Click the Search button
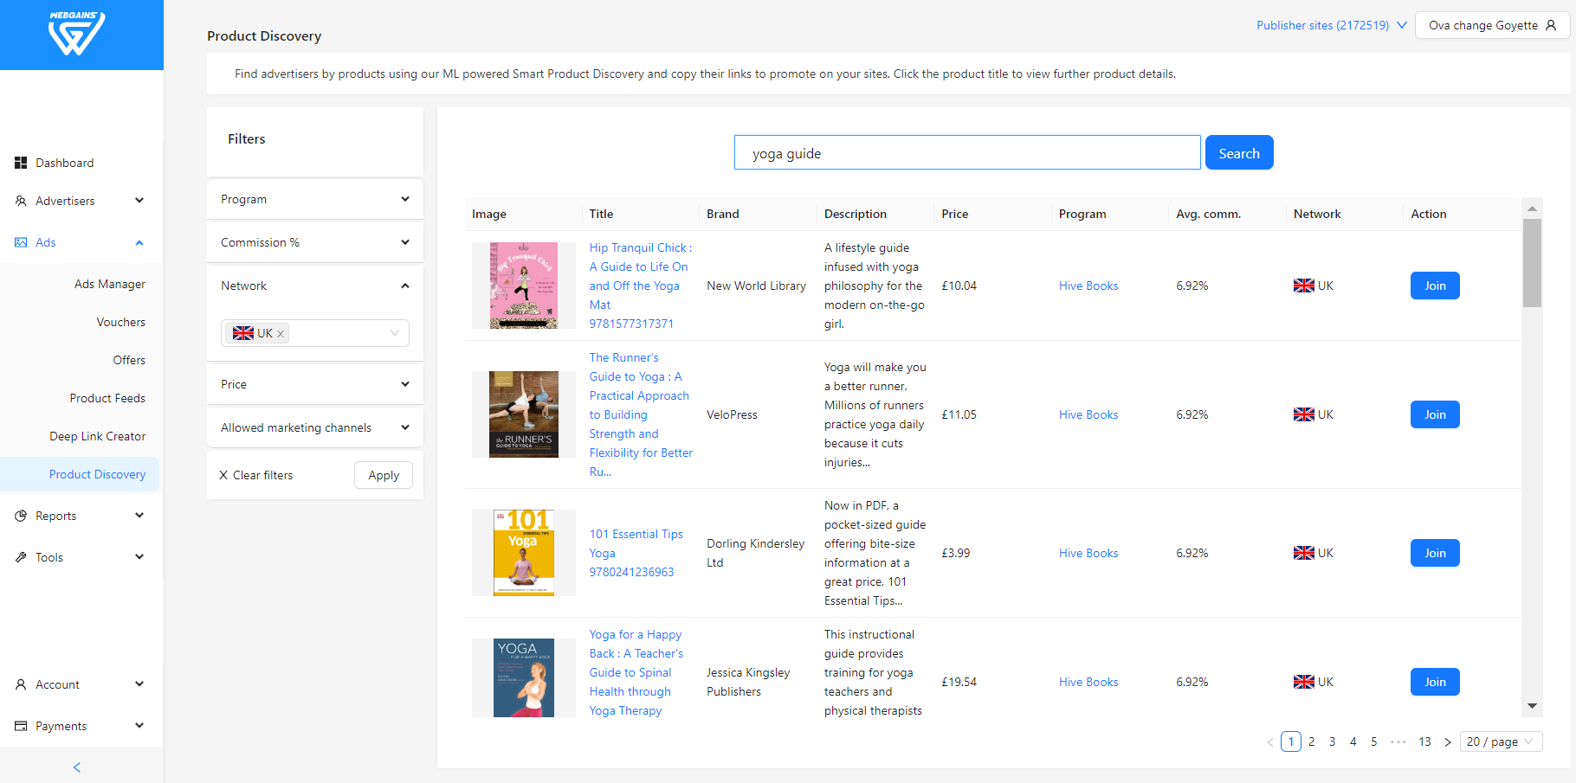This screenshot has height=783, width=1576. 1238,152
